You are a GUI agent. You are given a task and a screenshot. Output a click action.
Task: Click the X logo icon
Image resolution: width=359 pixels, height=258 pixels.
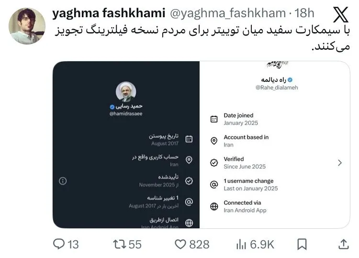(340, 15)
